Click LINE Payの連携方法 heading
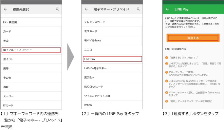The height and width of the screenshot is (130, 224). click(x=175, y=49)
